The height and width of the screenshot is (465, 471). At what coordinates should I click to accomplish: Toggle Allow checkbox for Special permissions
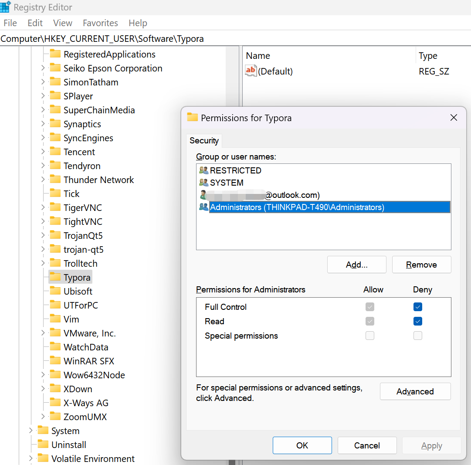pyautogui.click(x=370, y=336)
